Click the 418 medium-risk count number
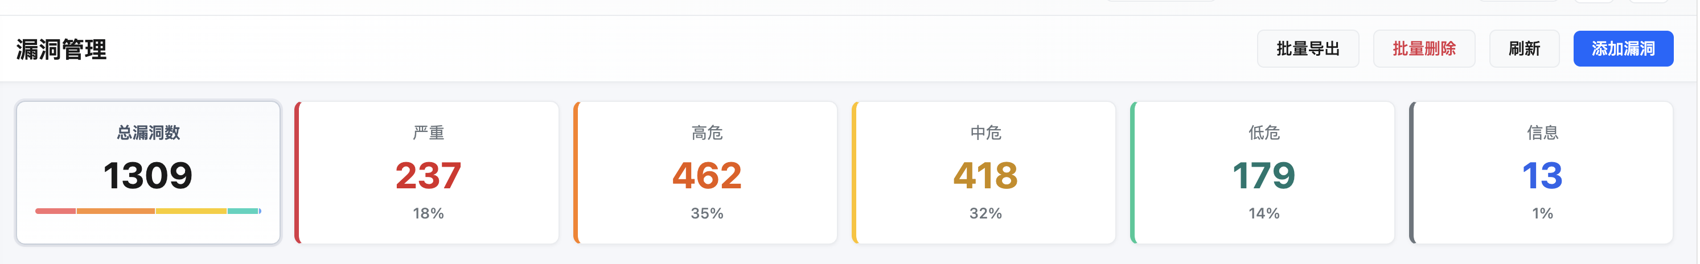The height and width of the screenshot is (264, 1700). (x=985, y=176)
